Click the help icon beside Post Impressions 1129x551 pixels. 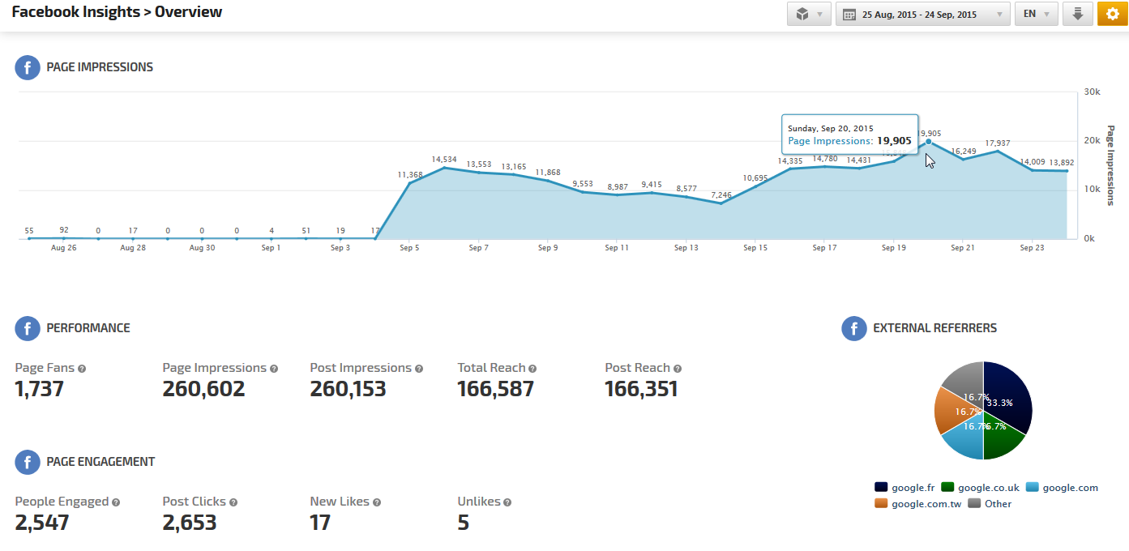419,369
